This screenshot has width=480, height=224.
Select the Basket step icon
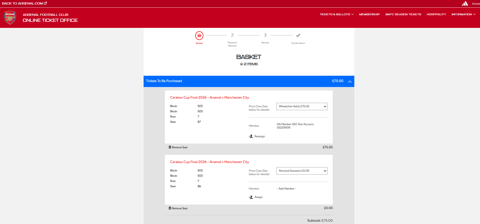[x=199, y=35]
